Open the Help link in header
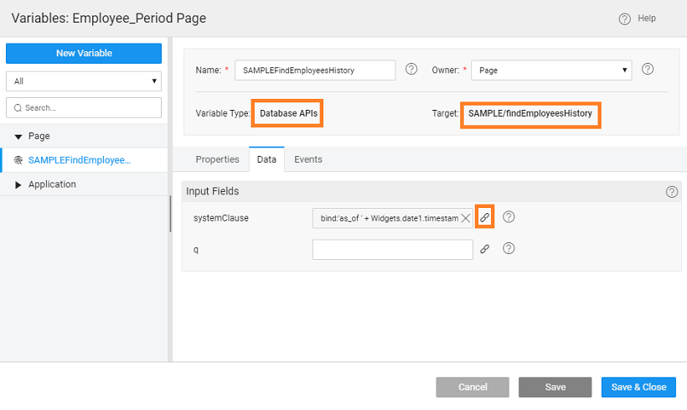Viewport: 687px width, 410px height. (638, 18)
